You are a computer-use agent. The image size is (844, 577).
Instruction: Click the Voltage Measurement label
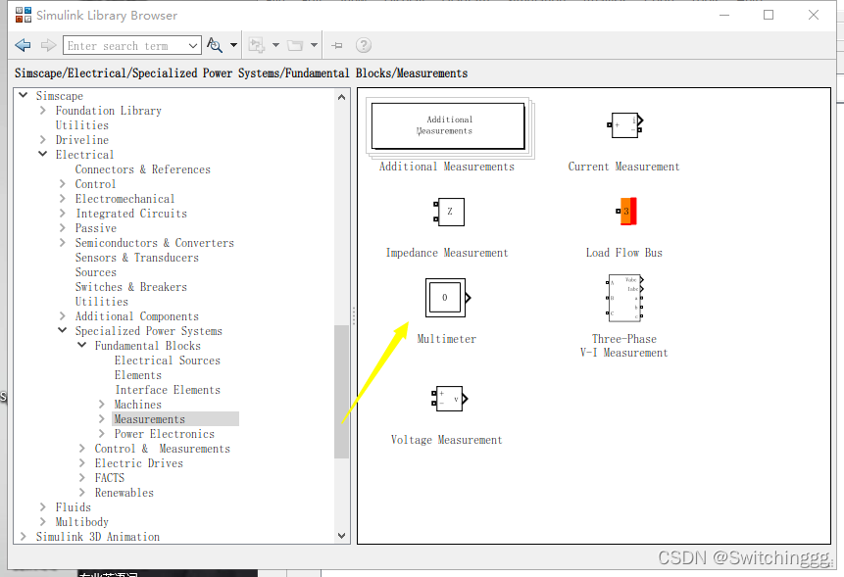click(x=447, y=440)
